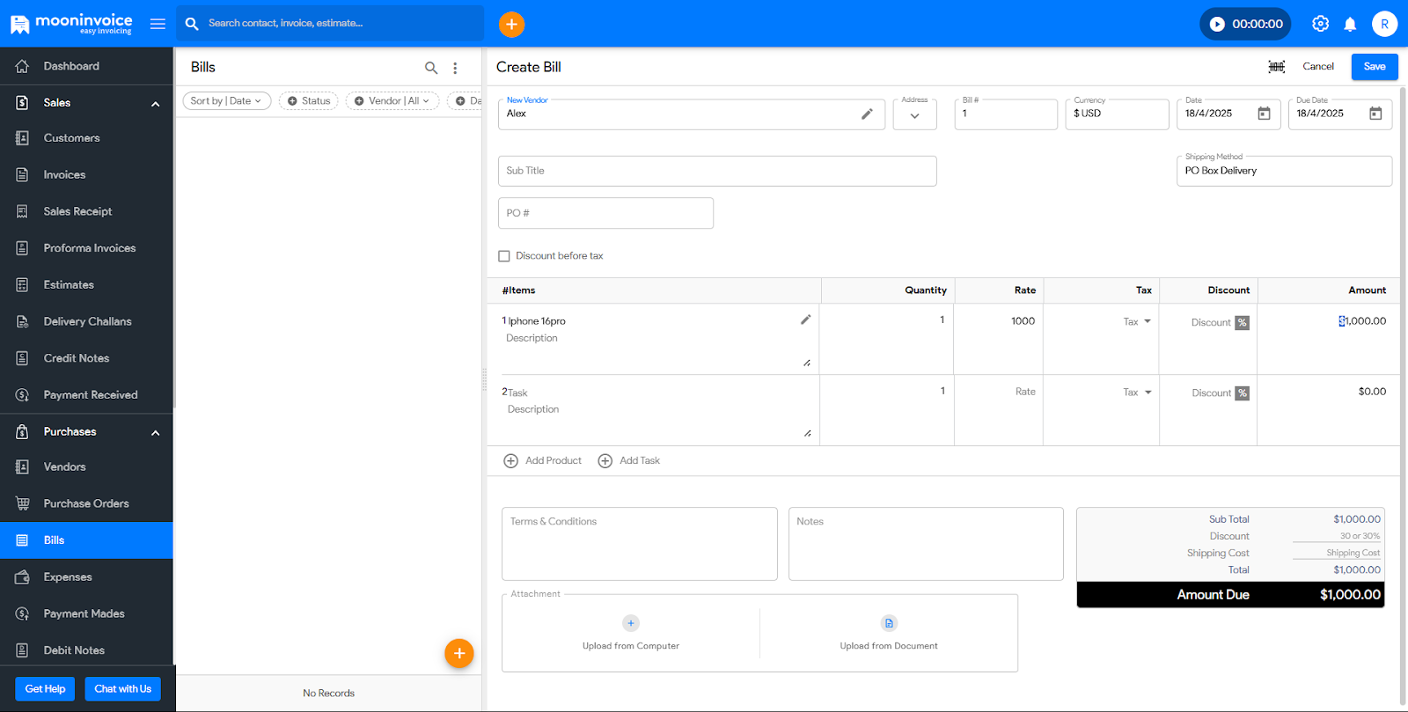Viewport: 1408px width, 712px height.
Task: Open Payment Received in sidebar
Action: click(86, 395)
